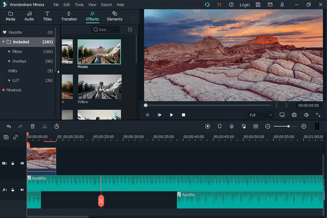Toggle the grid view icon

(130, 29)
